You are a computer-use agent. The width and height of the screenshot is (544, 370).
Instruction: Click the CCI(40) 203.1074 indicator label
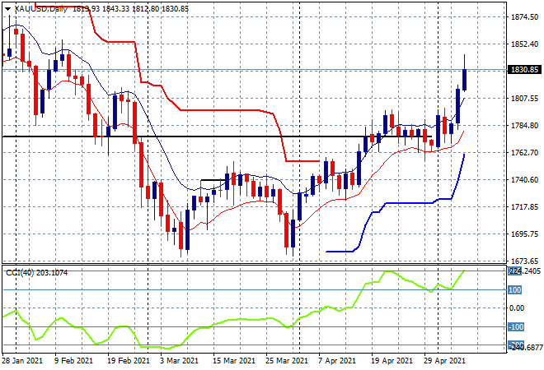36,273
